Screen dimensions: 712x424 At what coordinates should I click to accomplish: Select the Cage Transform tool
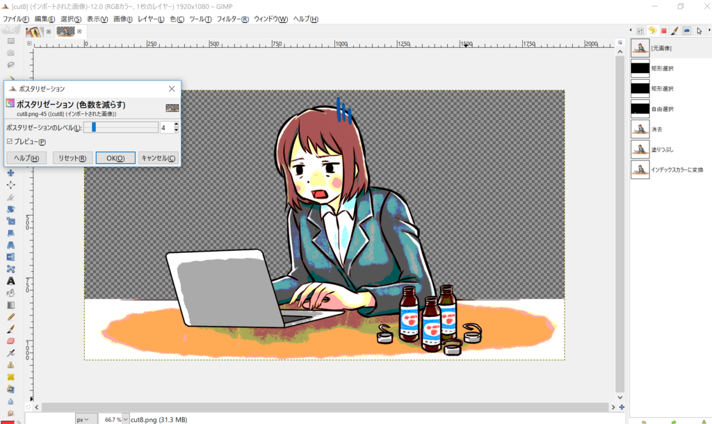[11, 269]
